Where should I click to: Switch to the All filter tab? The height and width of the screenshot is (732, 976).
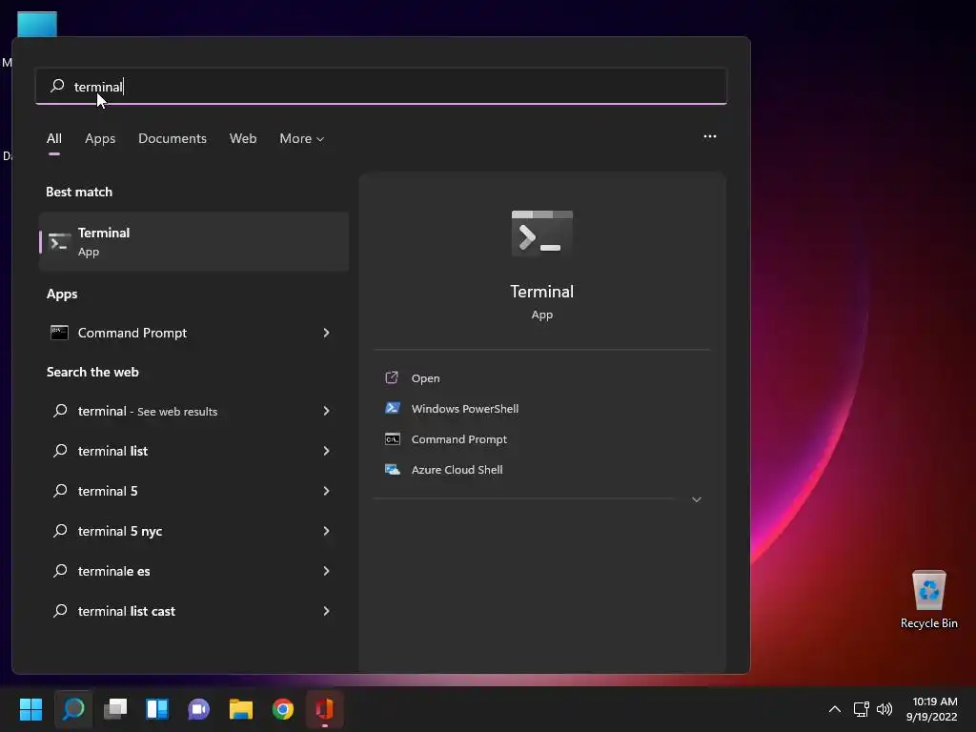coord(54,138)
